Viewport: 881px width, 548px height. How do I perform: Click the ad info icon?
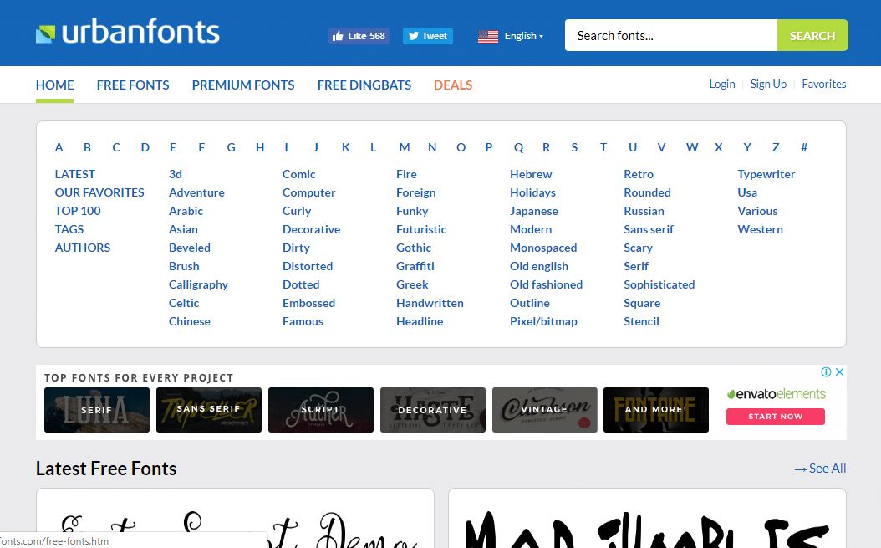point(826,372)
